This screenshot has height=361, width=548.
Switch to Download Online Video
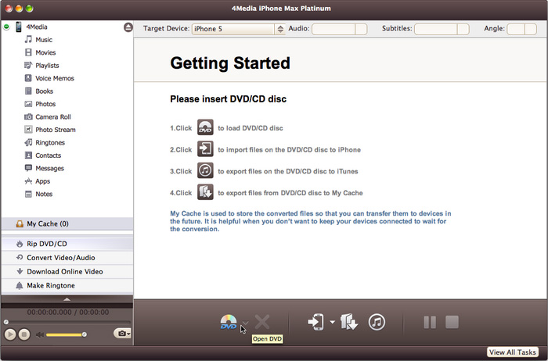coord(64,271)
